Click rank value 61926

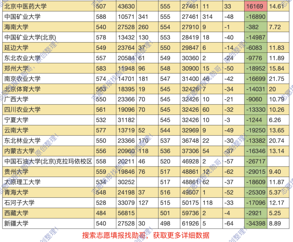(190, 223)
